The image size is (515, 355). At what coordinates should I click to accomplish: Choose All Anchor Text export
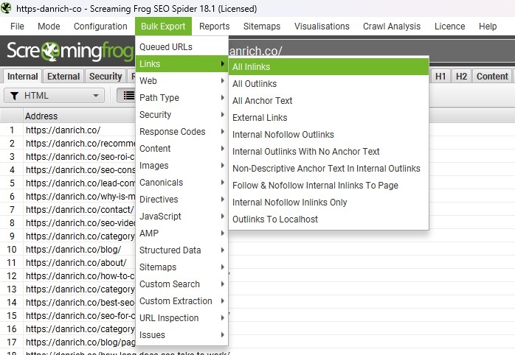click(329, 101)
